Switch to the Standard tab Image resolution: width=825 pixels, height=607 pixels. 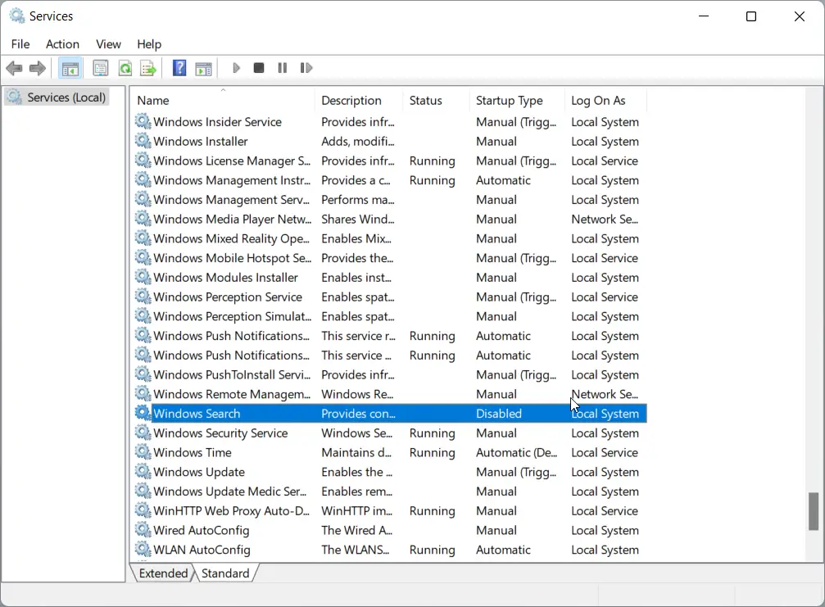point(225,573)
